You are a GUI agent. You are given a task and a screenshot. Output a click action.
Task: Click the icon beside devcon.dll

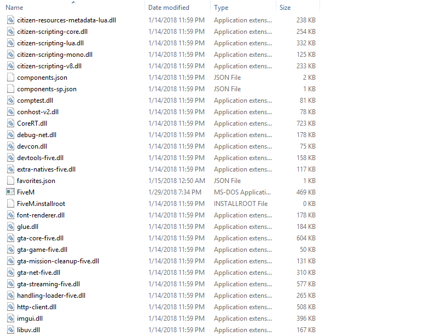pos(10,146)
